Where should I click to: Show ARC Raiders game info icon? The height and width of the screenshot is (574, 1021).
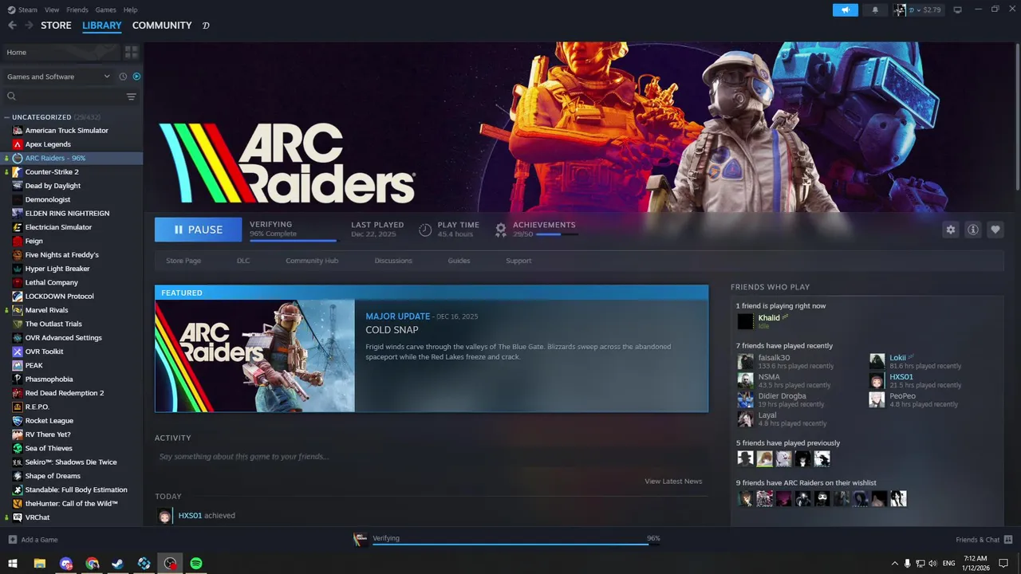click(973, 230)
